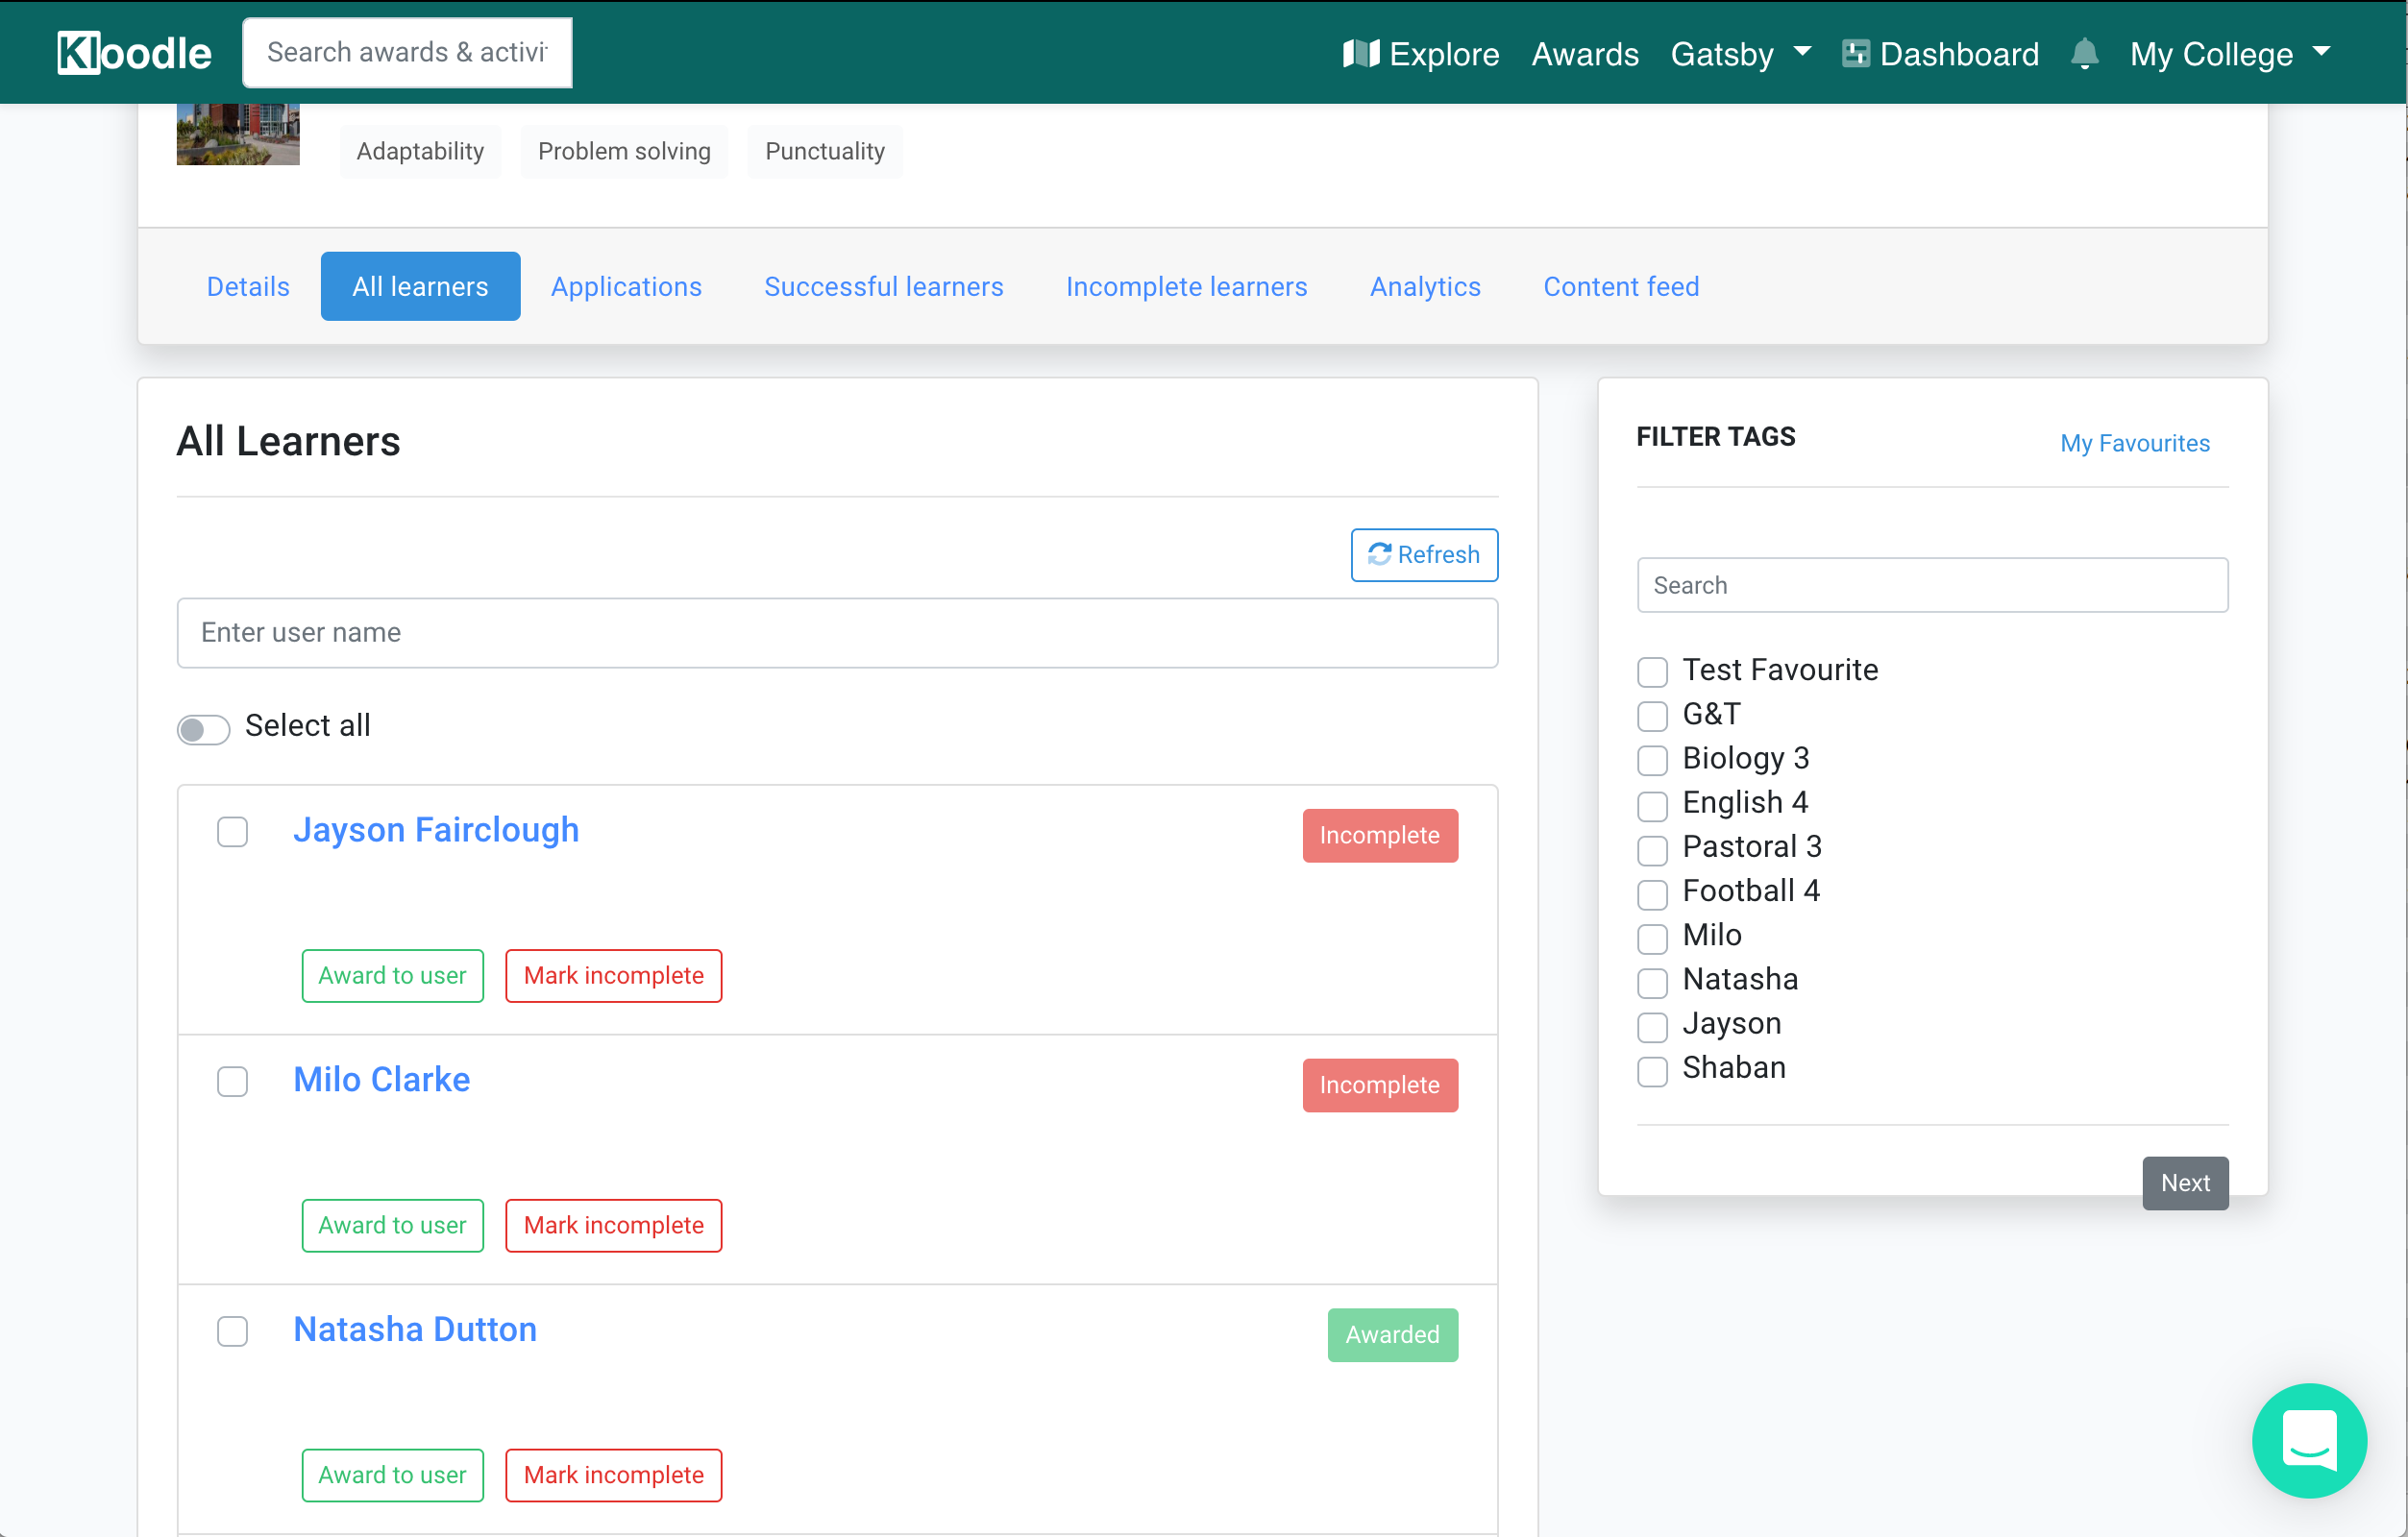Open Jayson Fairclough's profile link
The height and width of the screenshot is (1537, 2408).
click(436, 829)
